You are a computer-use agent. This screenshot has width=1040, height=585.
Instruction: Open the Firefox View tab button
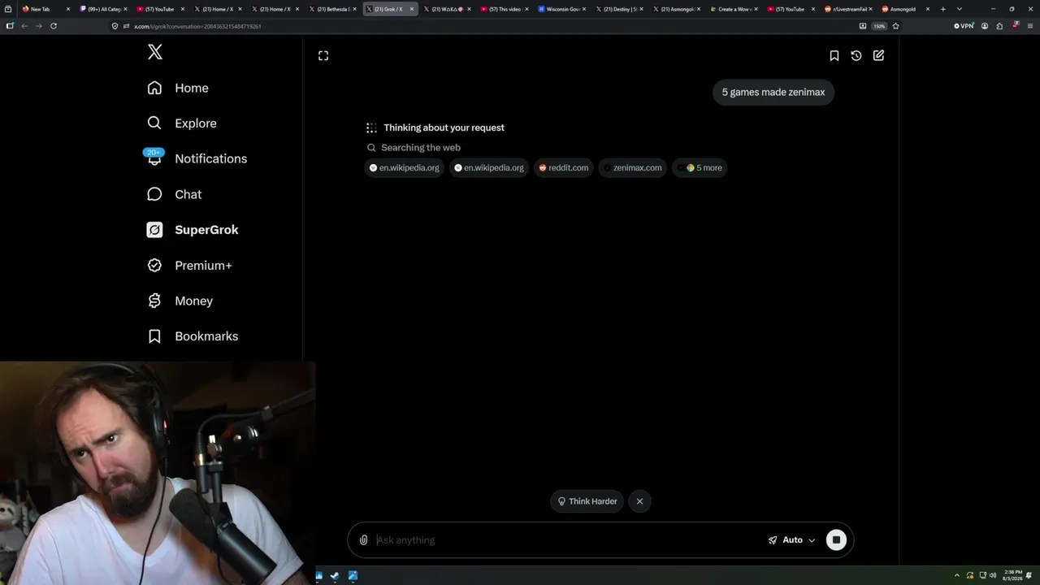[x=8, y=9]
